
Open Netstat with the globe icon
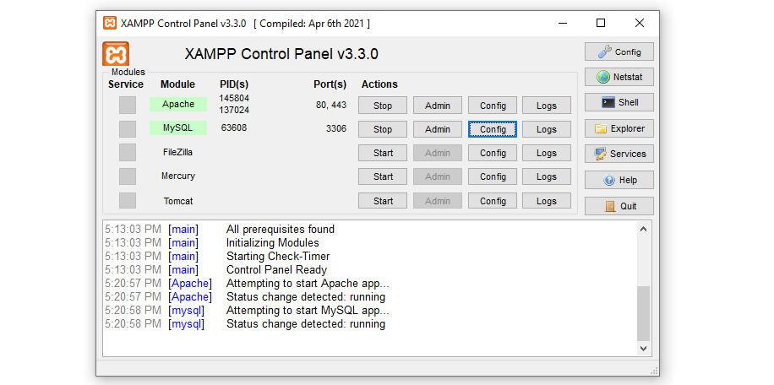(619, 77)
